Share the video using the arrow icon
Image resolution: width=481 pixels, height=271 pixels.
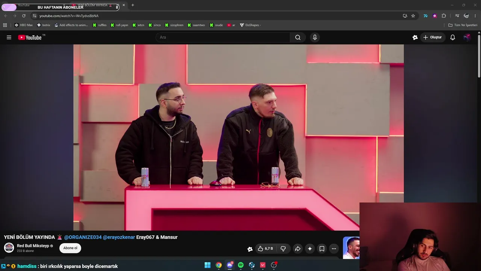click(298, 248)
